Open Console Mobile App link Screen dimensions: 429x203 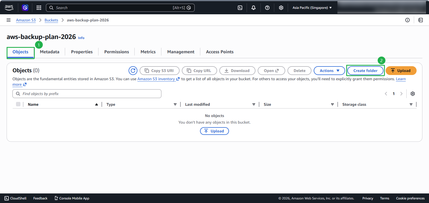tap(72, 198)
